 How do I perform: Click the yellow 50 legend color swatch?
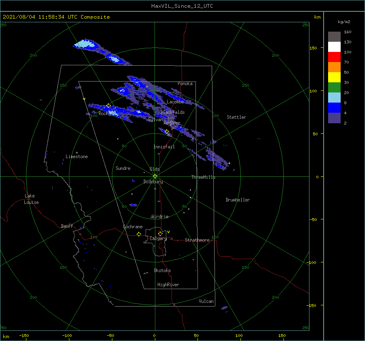pyautogui.click(x=334, y=77)
